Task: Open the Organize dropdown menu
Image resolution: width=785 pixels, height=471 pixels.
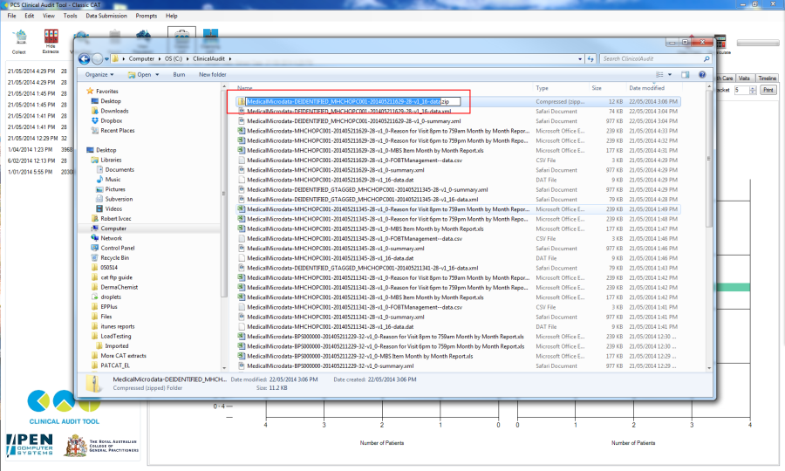Action: (99, 75)
